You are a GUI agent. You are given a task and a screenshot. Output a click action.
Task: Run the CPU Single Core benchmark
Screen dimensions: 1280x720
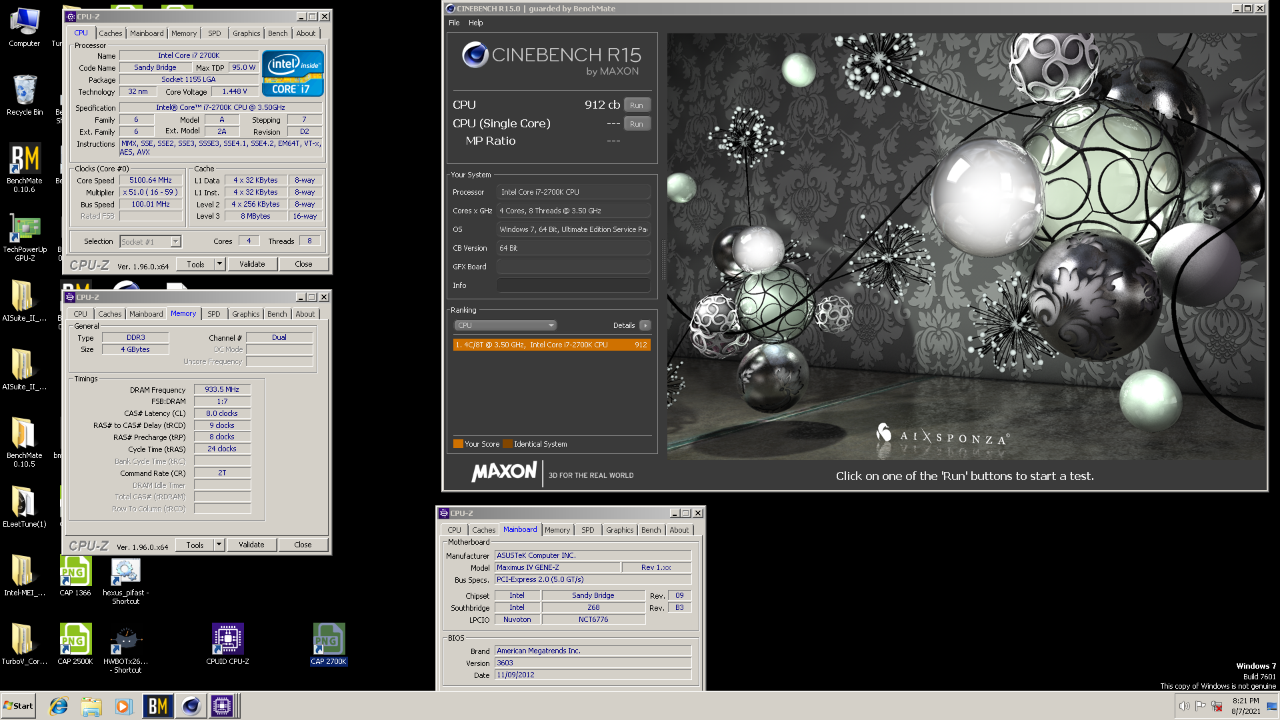[637, 124]
